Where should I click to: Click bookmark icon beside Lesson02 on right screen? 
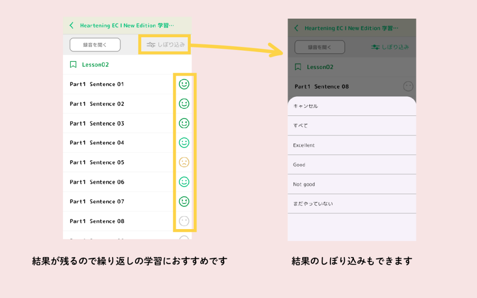[298, 67]
